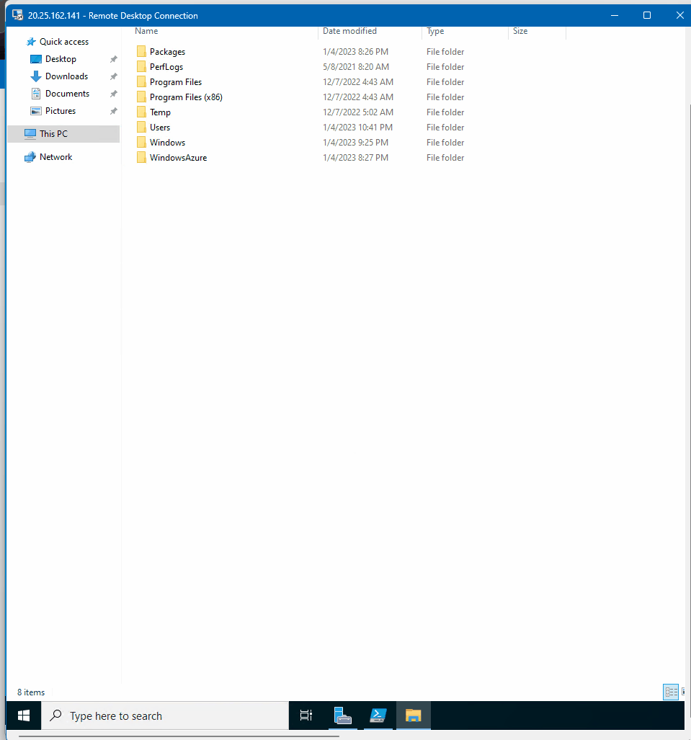Click the Packages folder name
691x740 pixels.
click(168, 51)
